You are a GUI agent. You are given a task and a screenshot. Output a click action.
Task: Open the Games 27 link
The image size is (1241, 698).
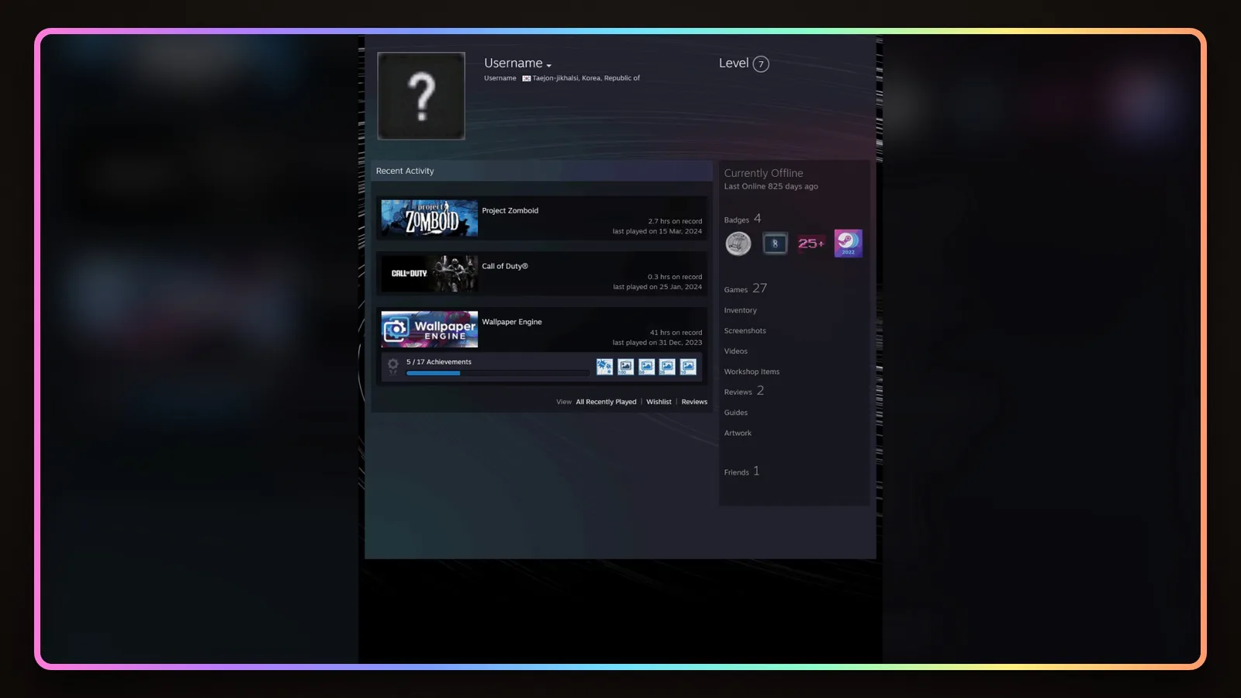click(745, 289)
